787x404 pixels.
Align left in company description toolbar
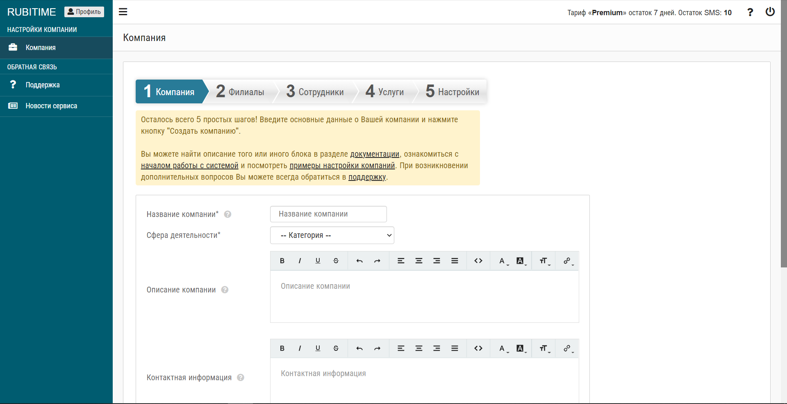[401, 261]
